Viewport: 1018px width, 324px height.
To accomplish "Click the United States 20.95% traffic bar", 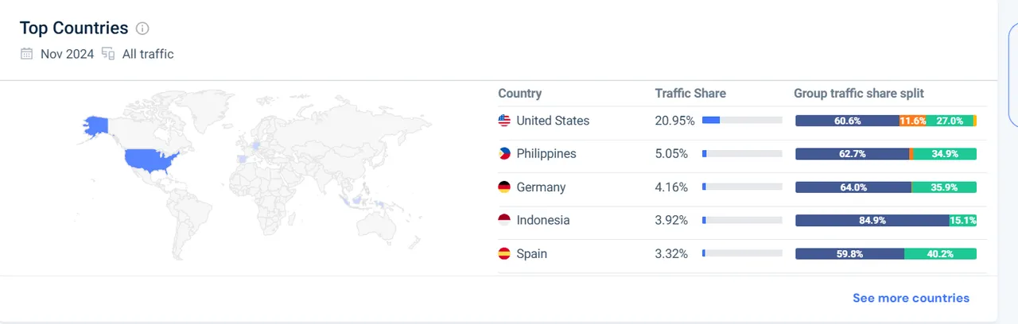I will point(743,121).
